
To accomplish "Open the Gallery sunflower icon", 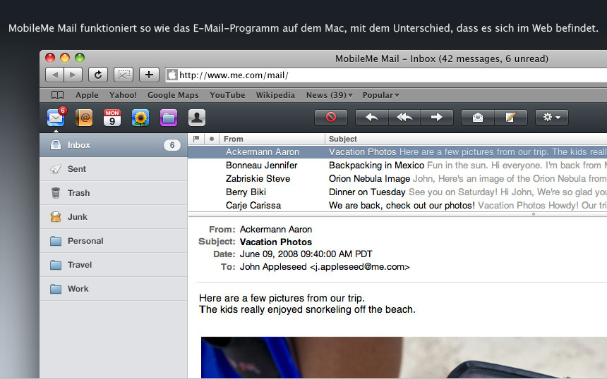I will (140, 118).
